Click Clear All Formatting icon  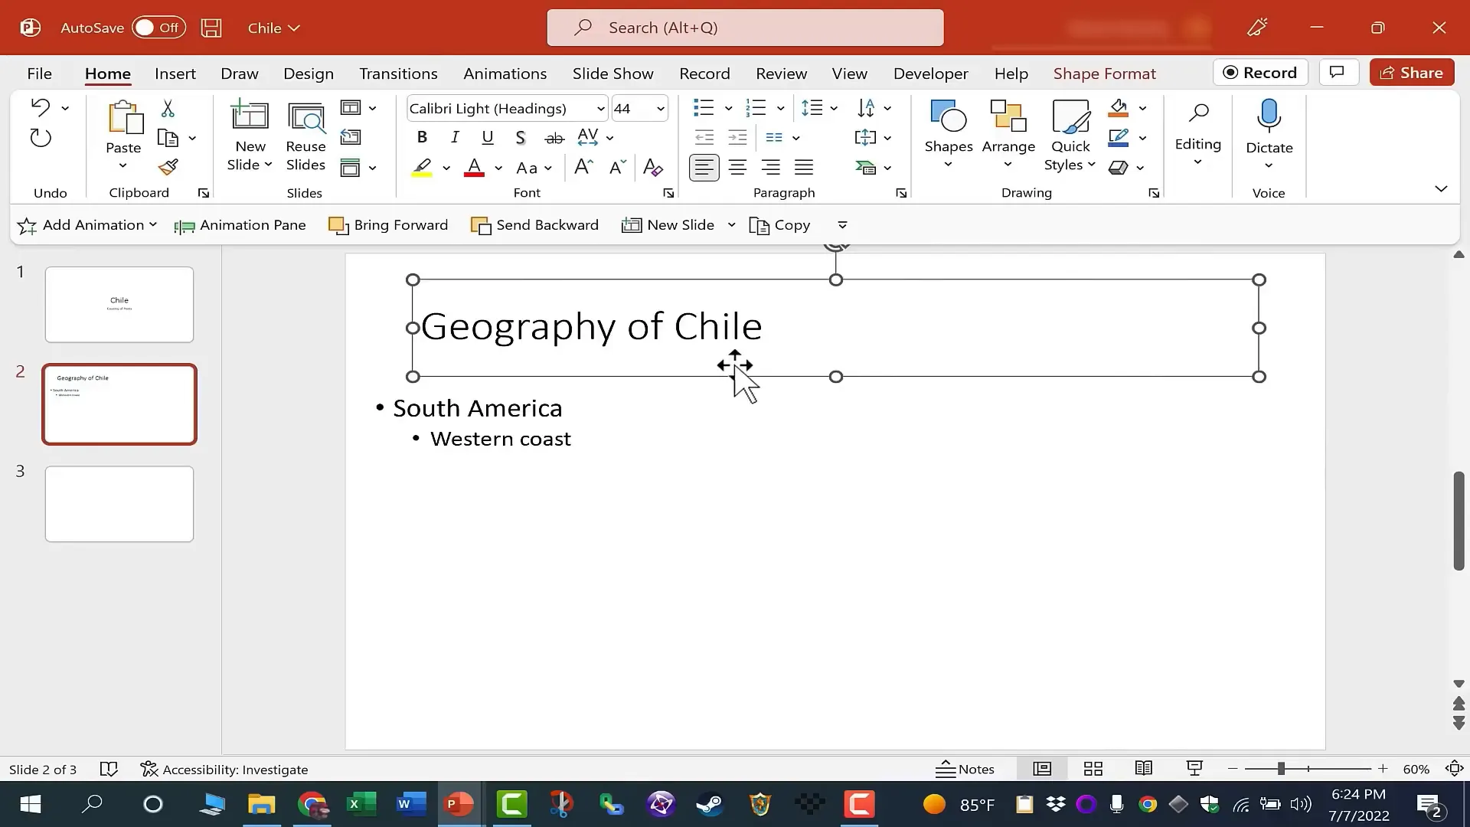[x=652, y=167]
